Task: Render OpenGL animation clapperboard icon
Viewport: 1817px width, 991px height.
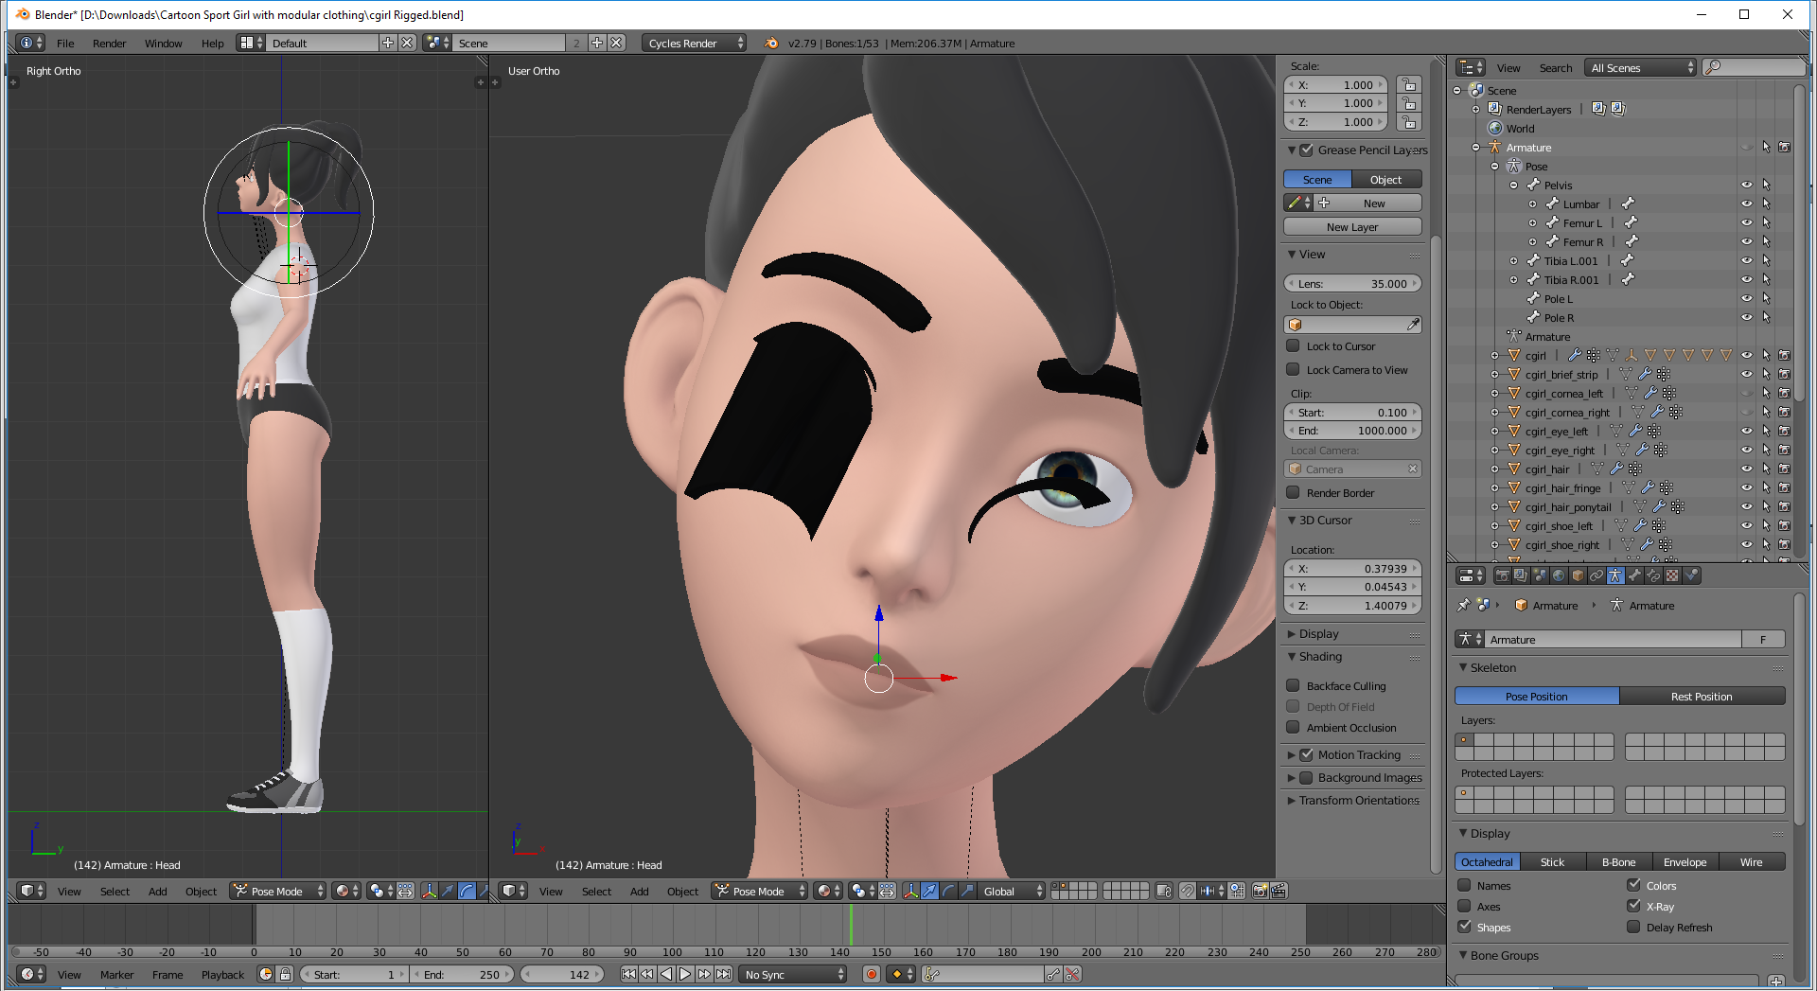Action: [x=1279, y=891]
